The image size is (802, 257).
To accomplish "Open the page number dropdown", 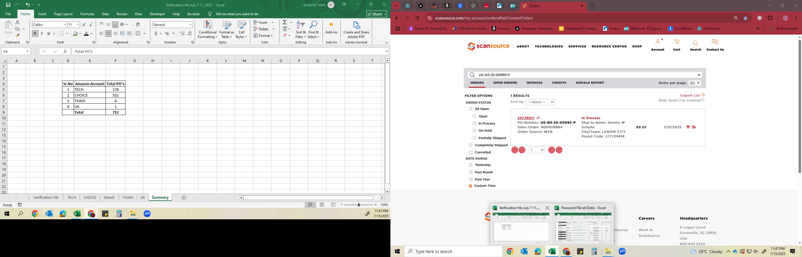I will pyautogui.click(x=536, y=150).
